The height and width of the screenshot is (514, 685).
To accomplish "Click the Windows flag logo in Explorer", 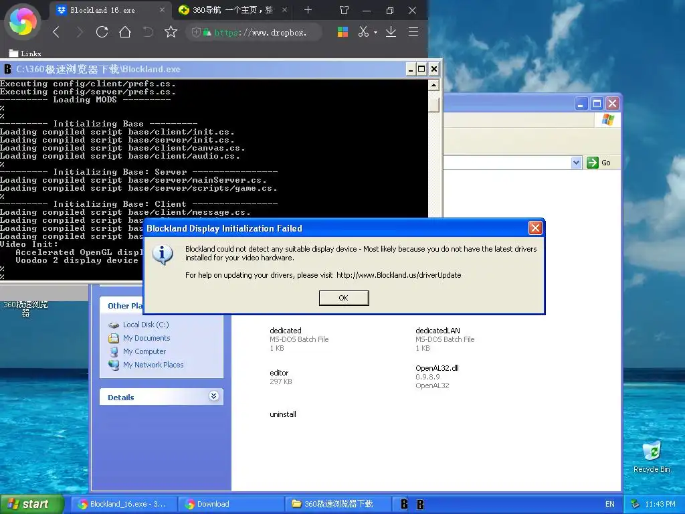I will tap(607, 120).
